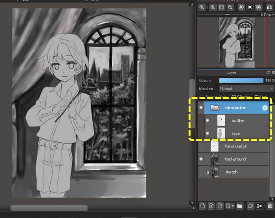Add a new color layer
The height and width of the screenshot is (218, 275).
coord(203,206)
